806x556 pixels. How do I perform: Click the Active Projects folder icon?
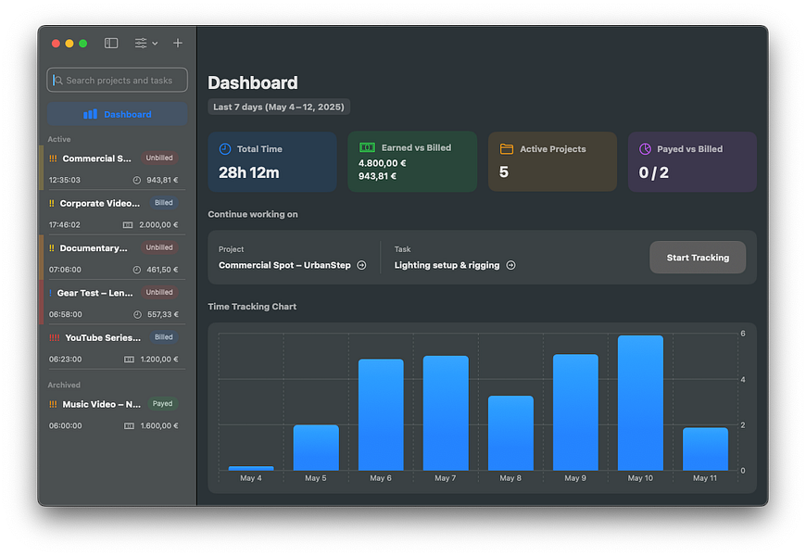click(x=507, y=149)
